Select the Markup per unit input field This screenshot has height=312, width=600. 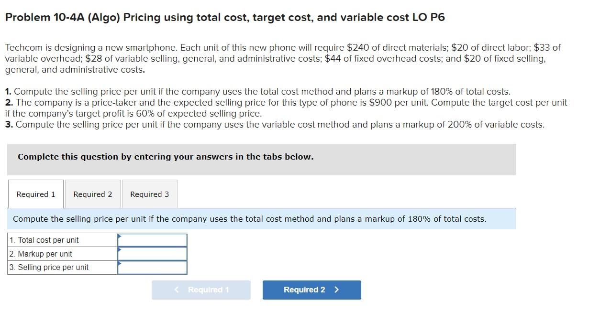(x=153, y=254)
